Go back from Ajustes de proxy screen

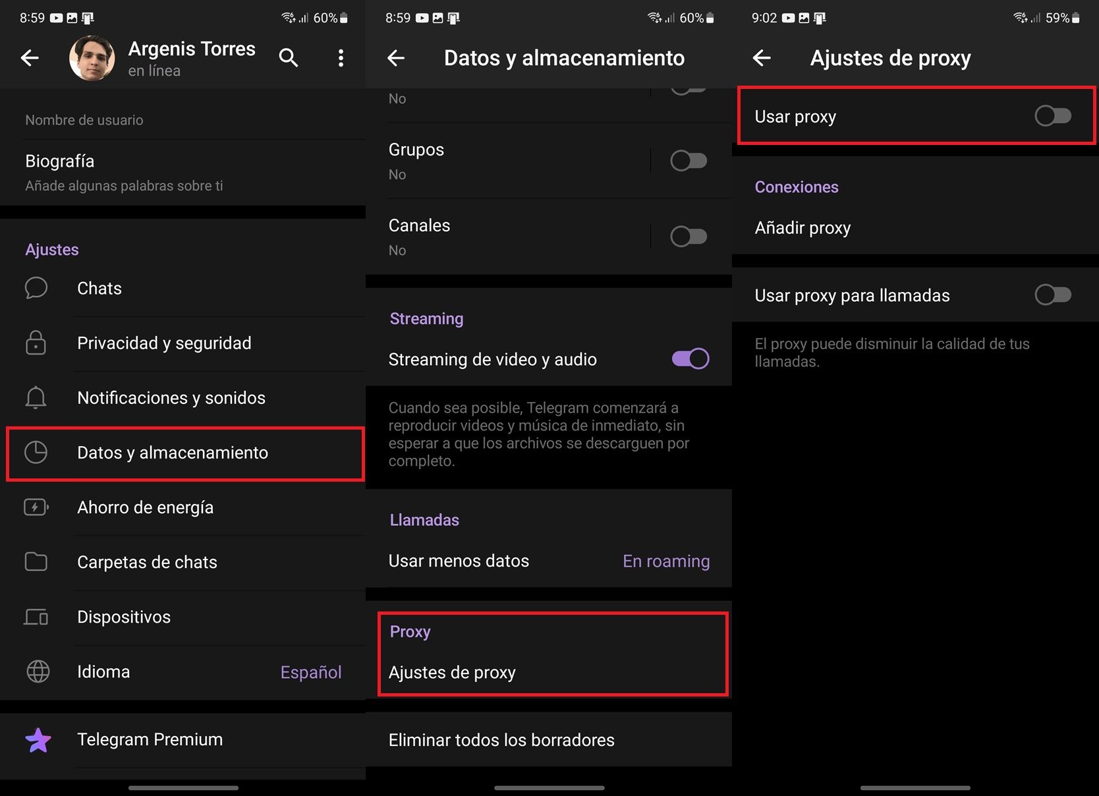(x=762, y=58)
